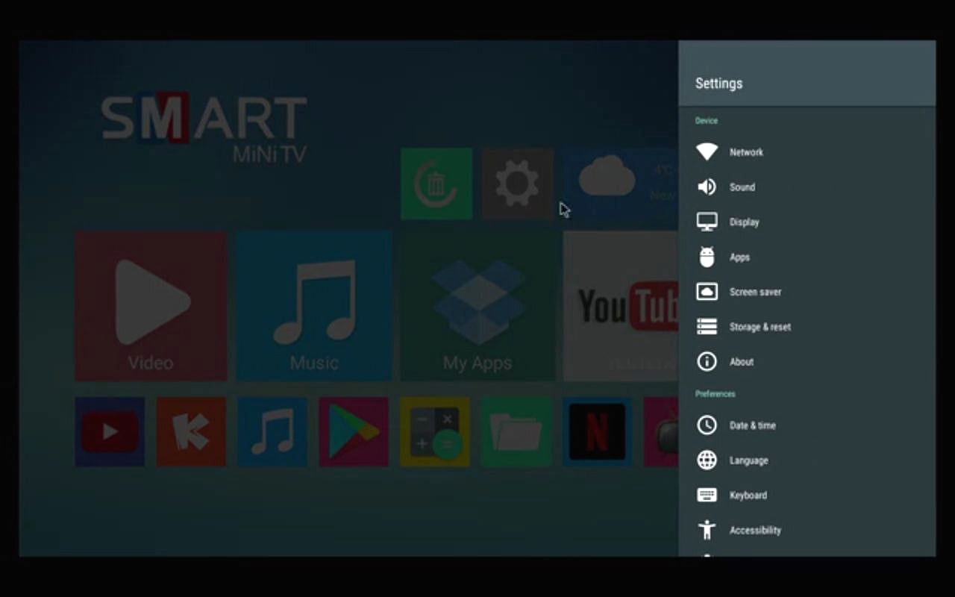Open the Apps settings
955x597 pixels.
point(739,257)
